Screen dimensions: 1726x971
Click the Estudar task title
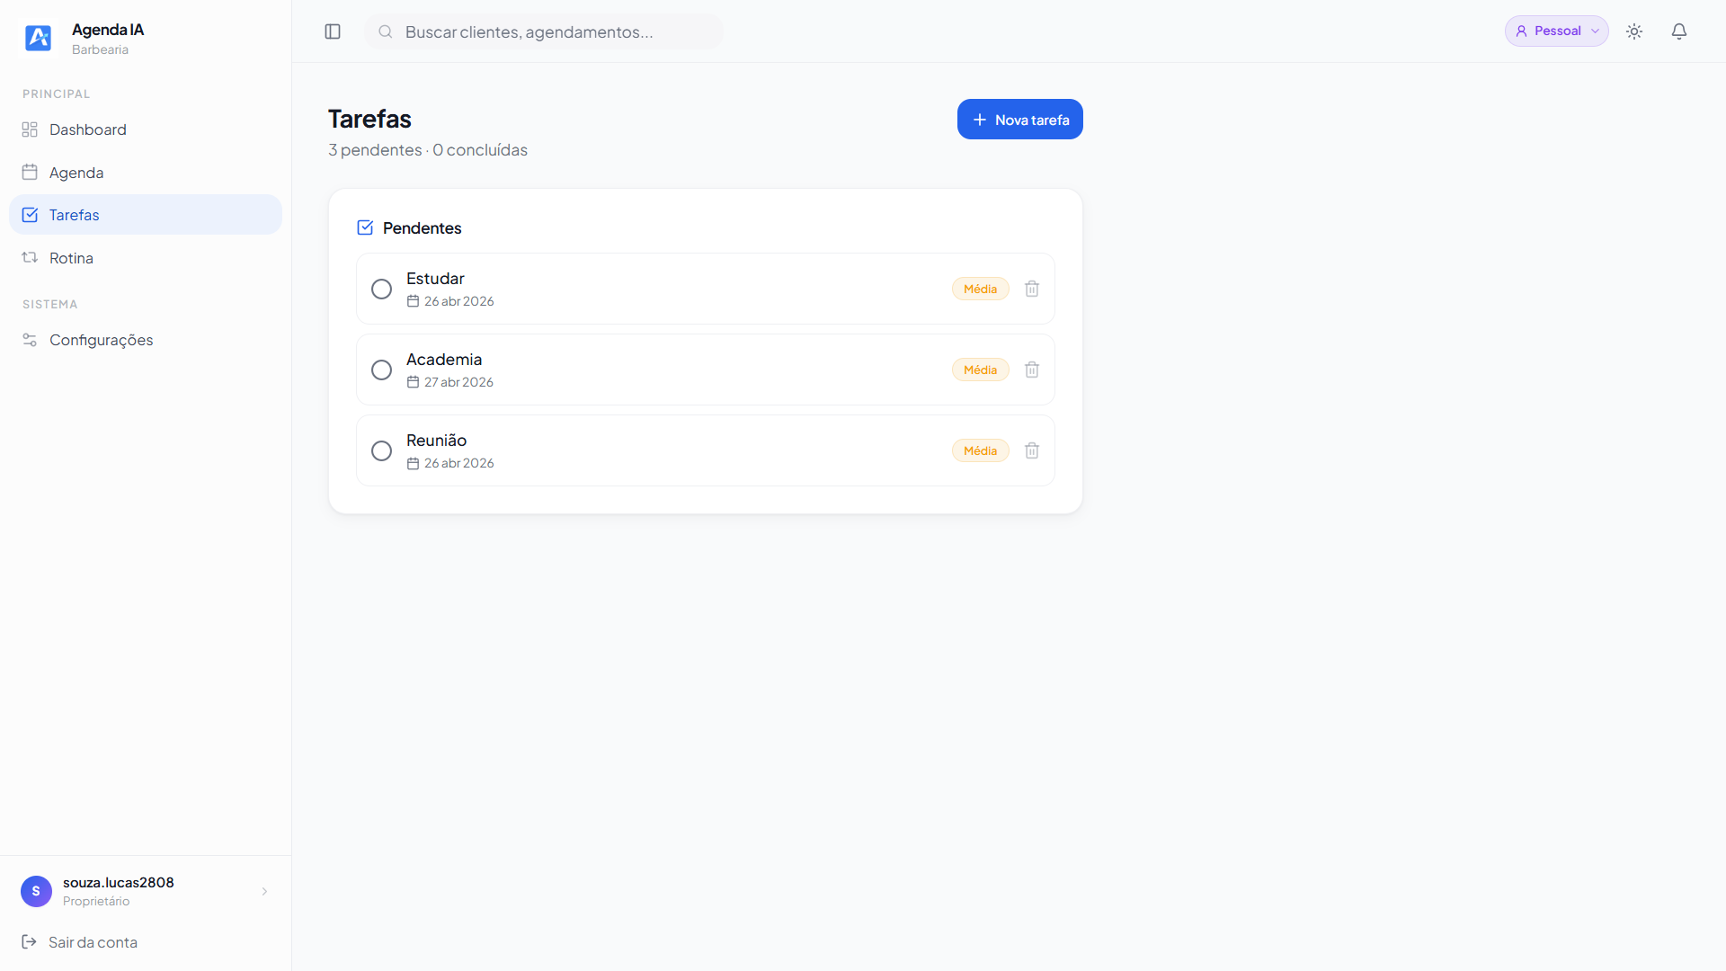coord(435,279)
